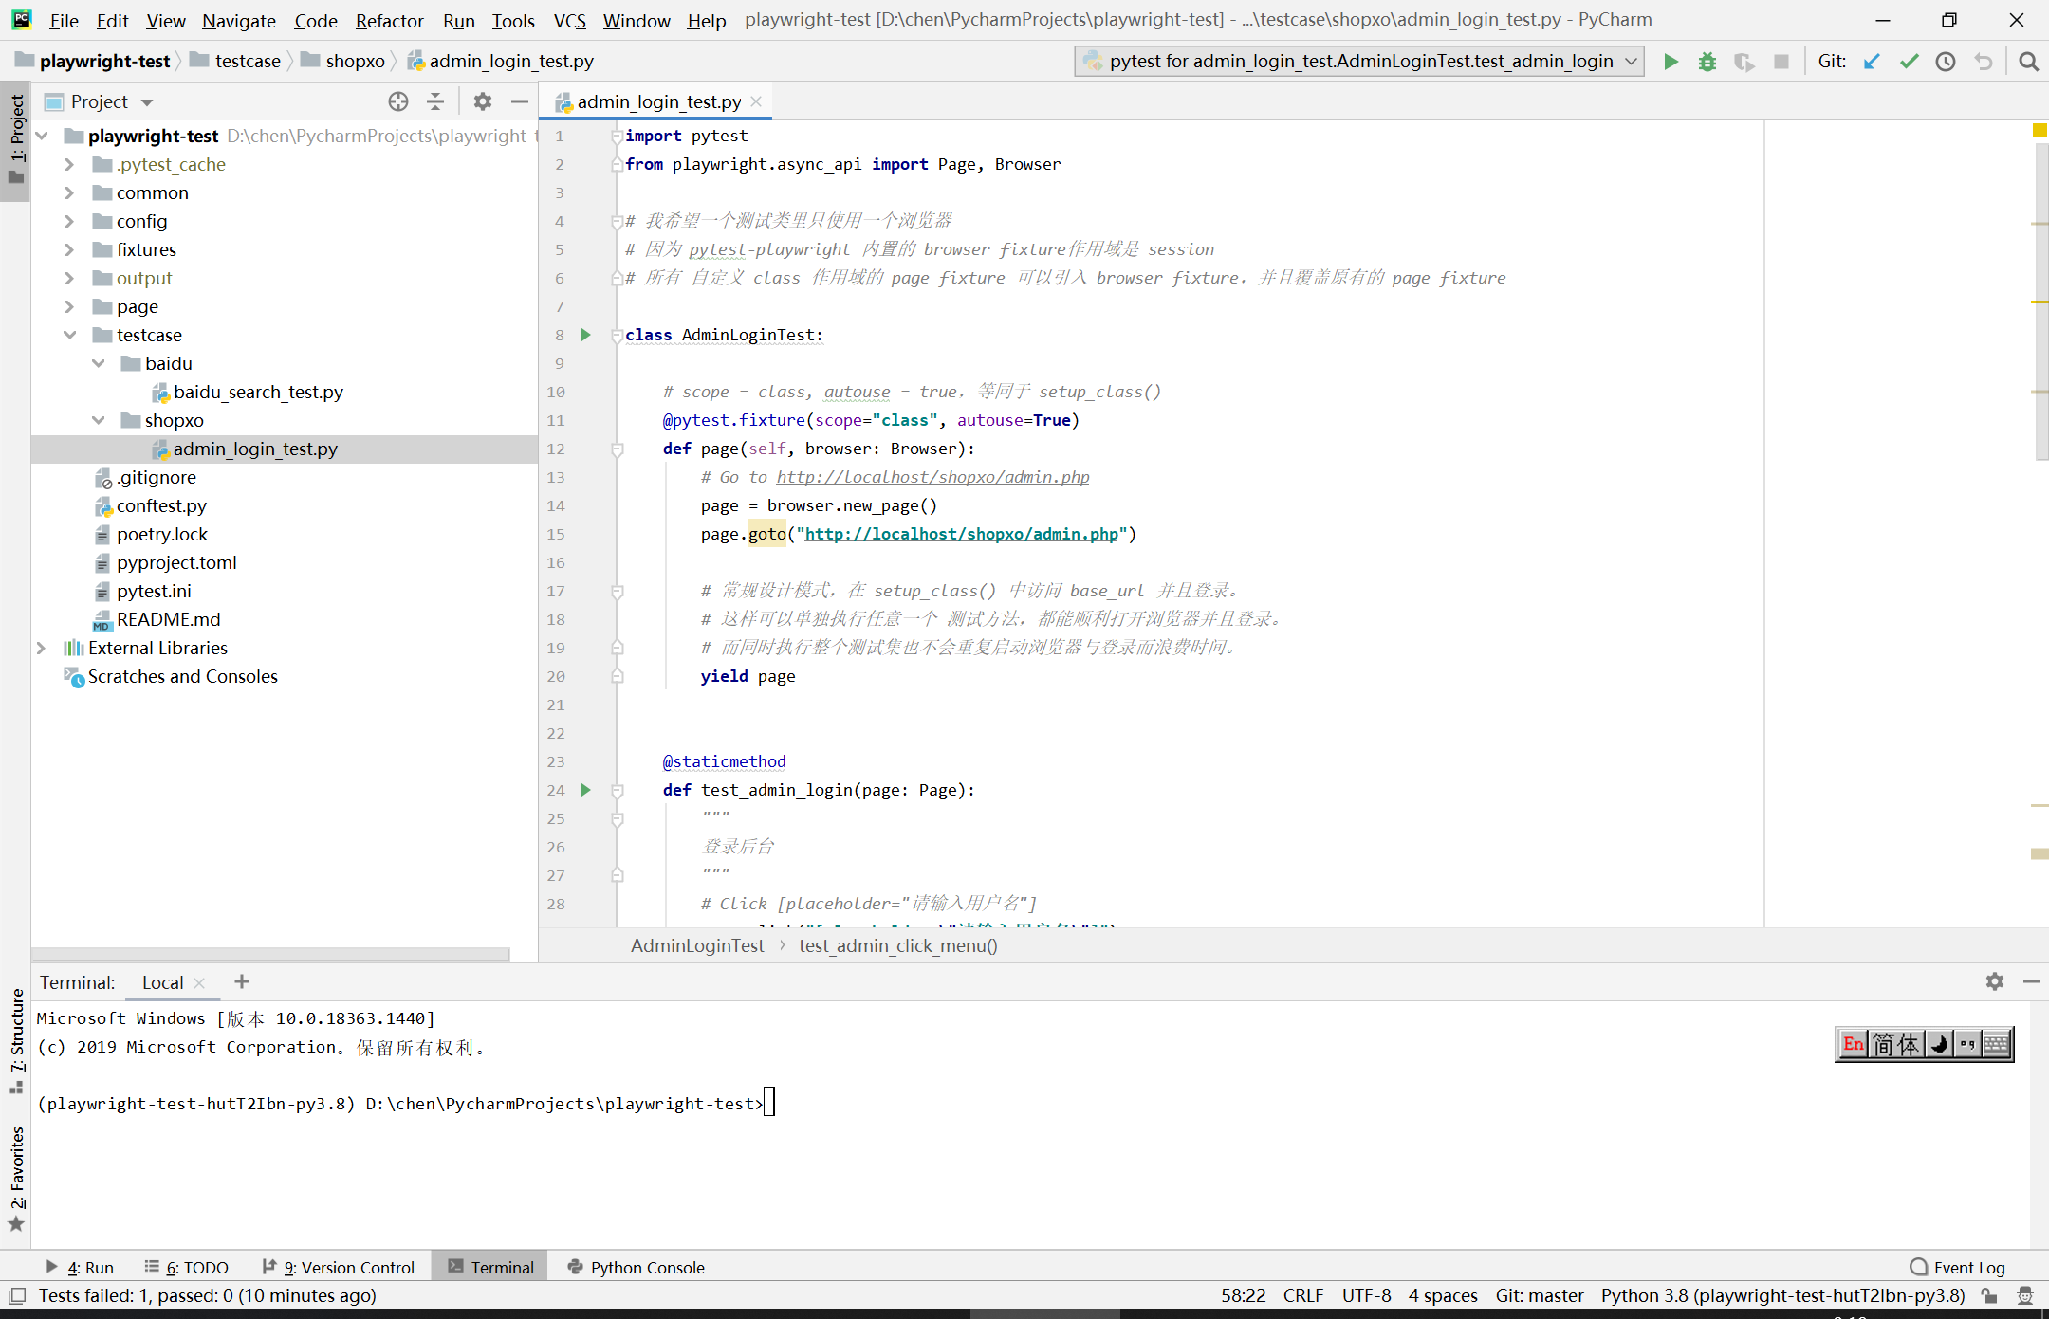Open Git Show History clock icon

(1946, 62)
